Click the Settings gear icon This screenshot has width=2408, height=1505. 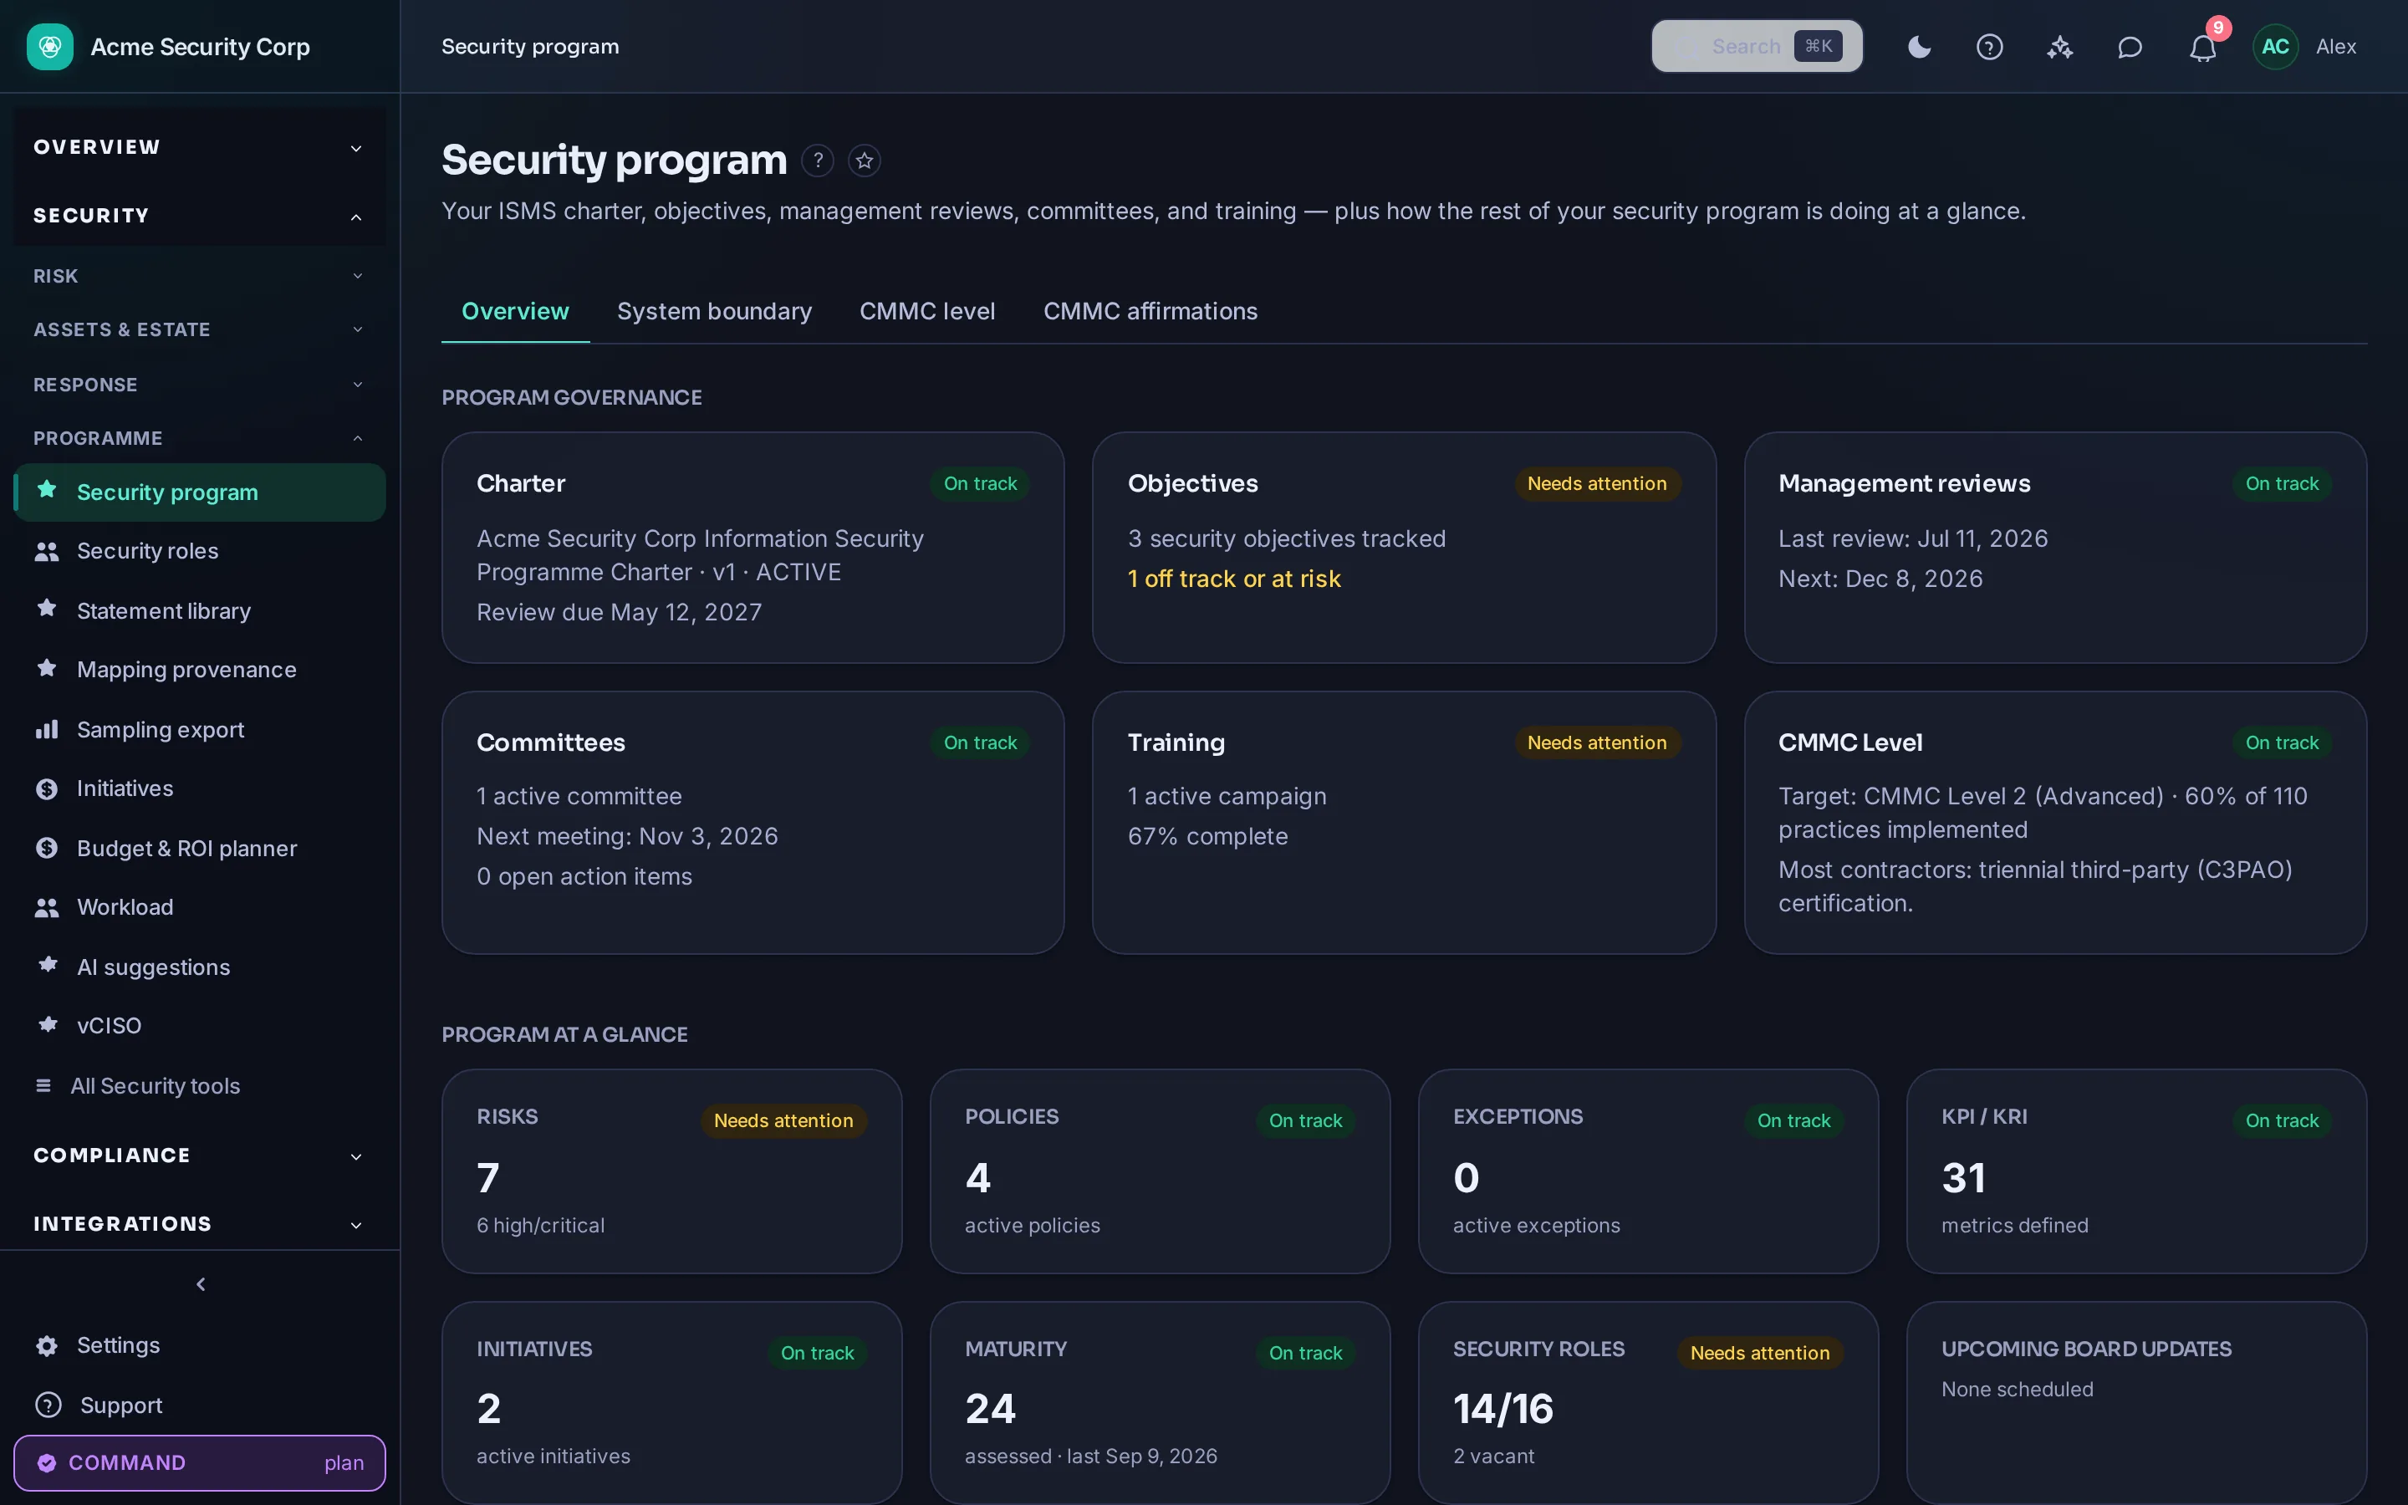tap(47, 1346)
